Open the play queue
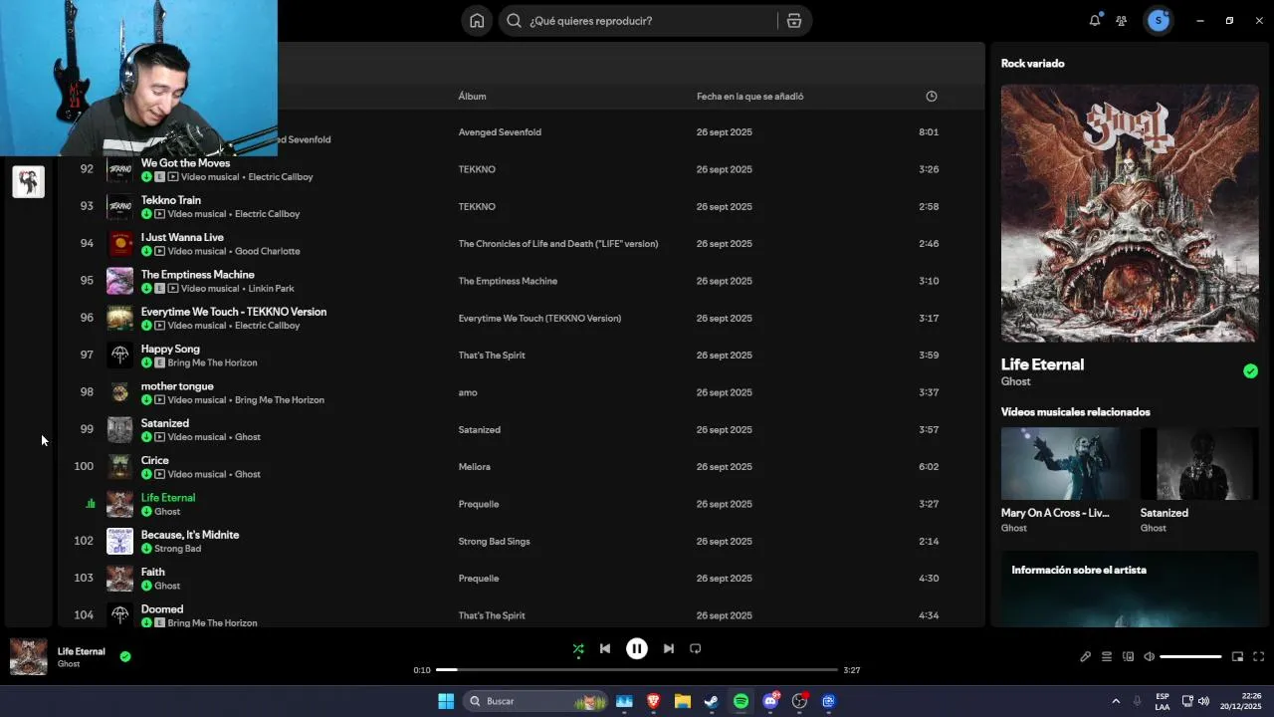The height and width of the screenshot is (717, 1274). pos(1107,656)
